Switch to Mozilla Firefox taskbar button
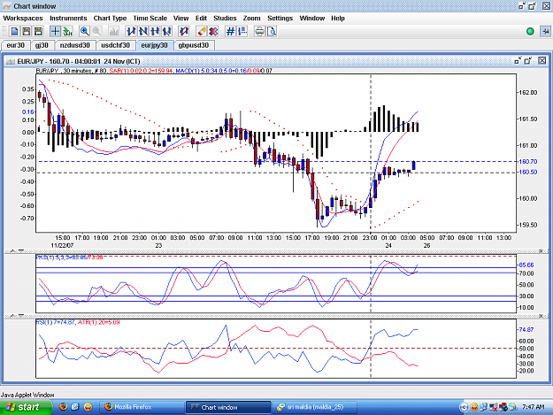Screen dimensions: 553x415 point(141,407)
